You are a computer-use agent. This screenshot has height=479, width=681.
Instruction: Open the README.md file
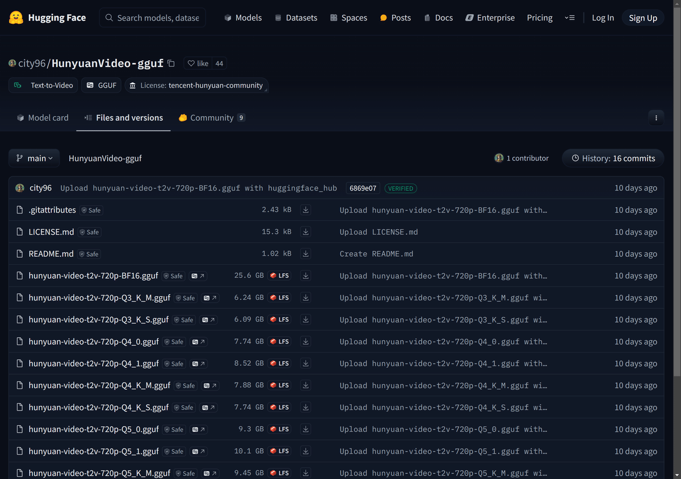[51, 254]
